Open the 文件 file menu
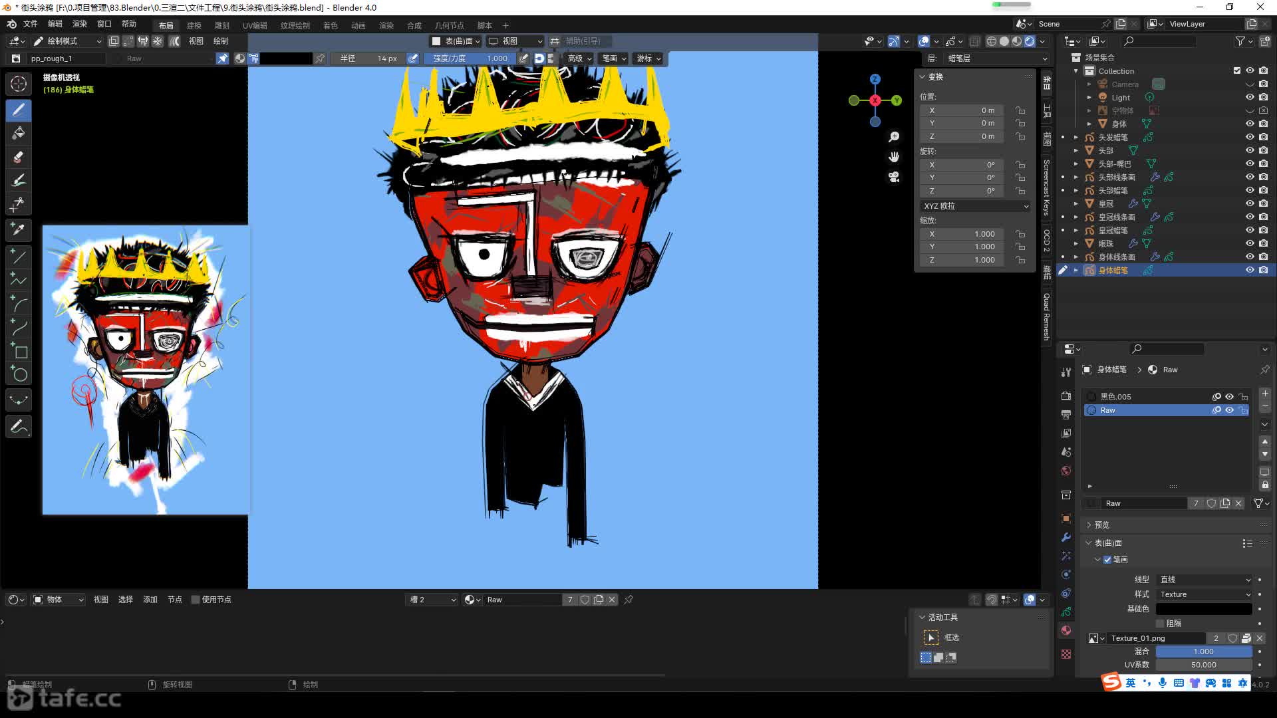 [31, 24]
